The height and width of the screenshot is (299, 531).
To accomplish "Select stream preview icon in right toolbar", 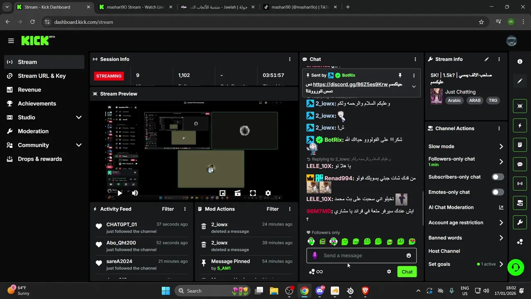I will point(520,106).
